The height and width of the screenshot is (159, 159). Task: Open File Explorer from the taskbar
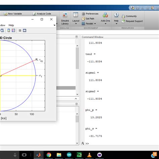point(59,155)
